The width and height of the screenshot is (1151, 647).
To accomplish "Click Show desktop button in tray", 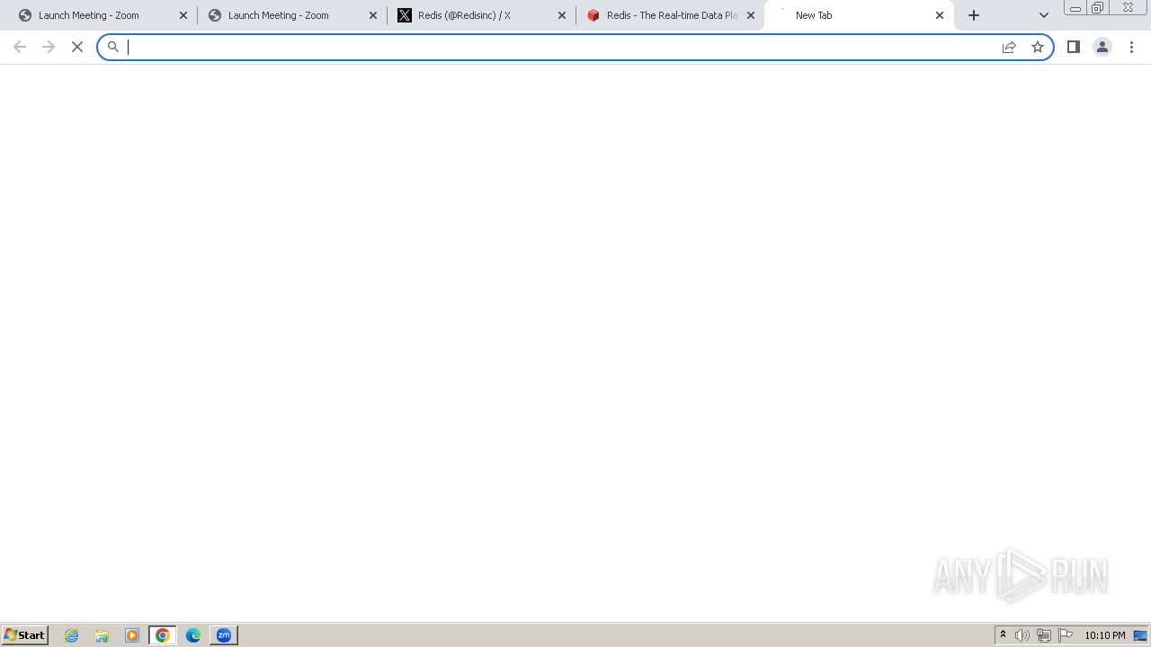I will (x=1141, y=635).
